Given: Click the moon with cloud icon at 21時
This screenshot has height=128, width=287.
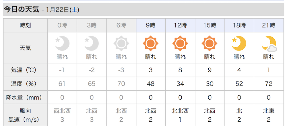Looking at the screenshot, I should pos(269,44).
